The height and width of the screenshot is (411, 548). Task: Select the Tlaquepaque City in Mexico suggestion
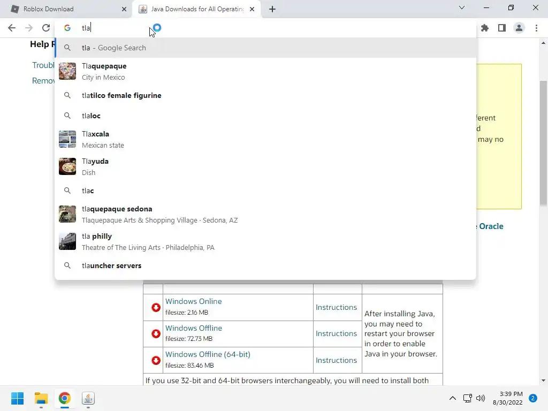265,71
